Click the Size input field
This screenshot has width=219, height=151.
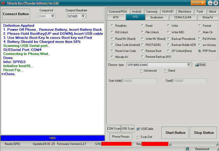(x=190, y=81)
